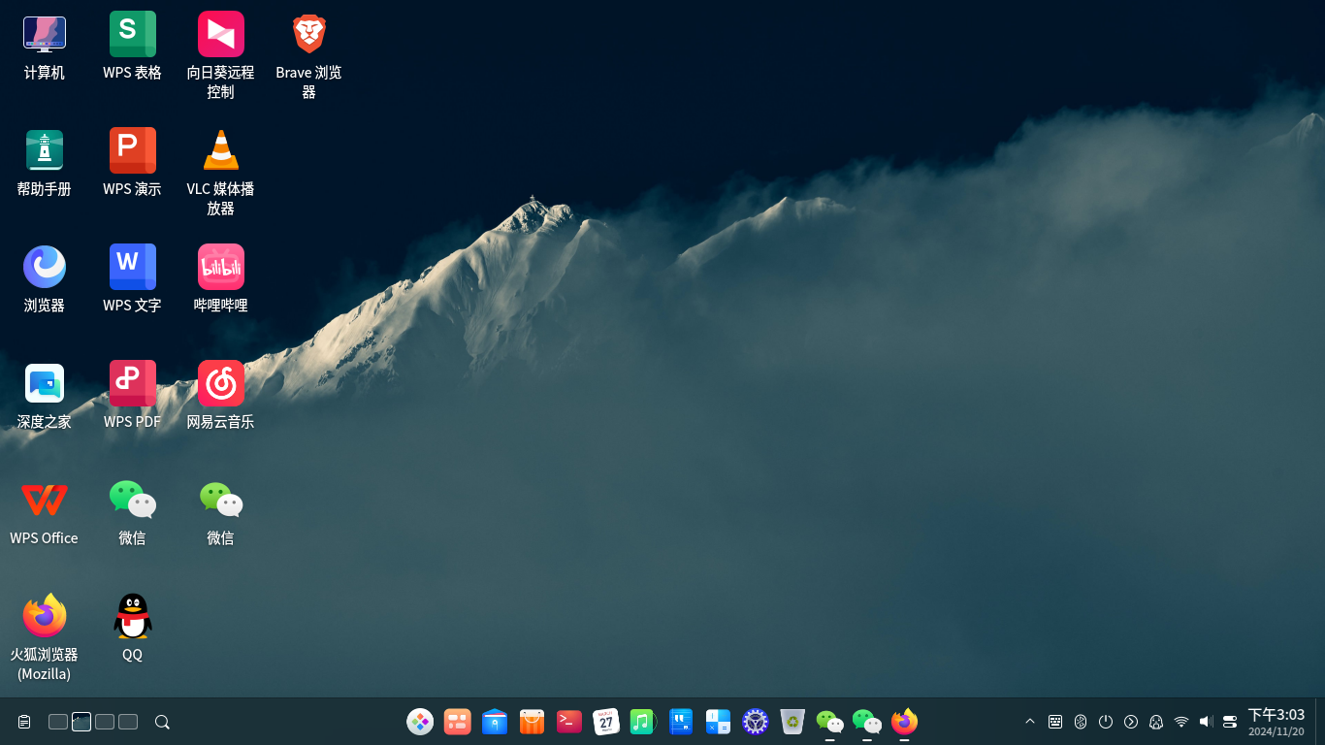Screen dimensions: 1325x745
Task: Click the Firefox icon in the dock
Action: click(904, 722)
